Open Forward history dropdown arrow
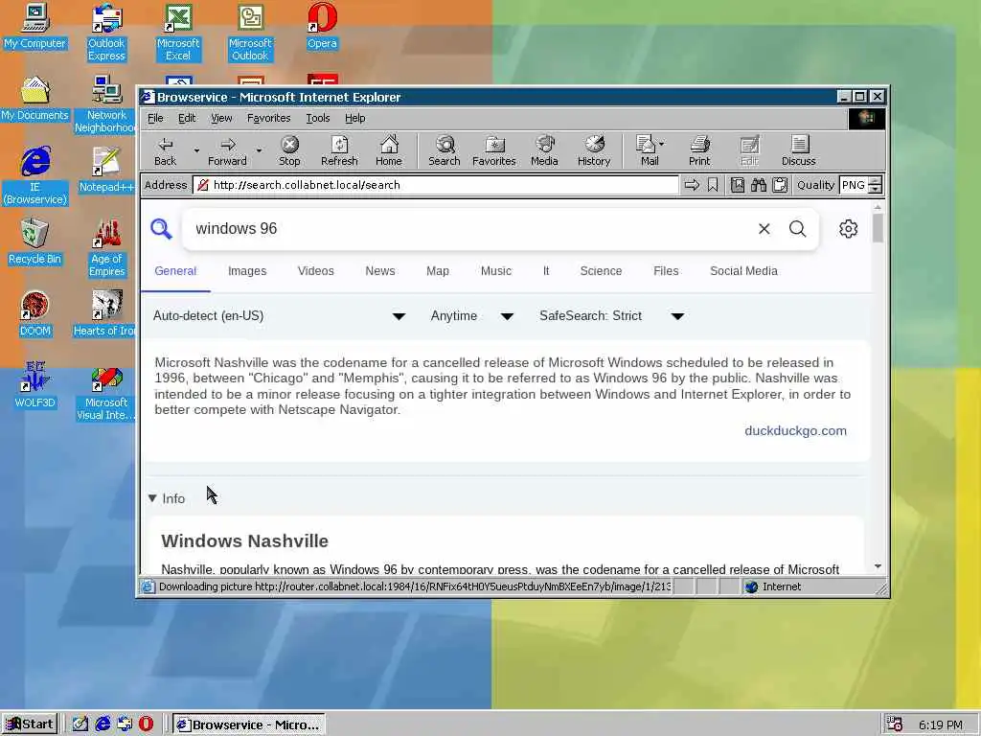This screenshot has width=981, height=736. click(259, 150)
